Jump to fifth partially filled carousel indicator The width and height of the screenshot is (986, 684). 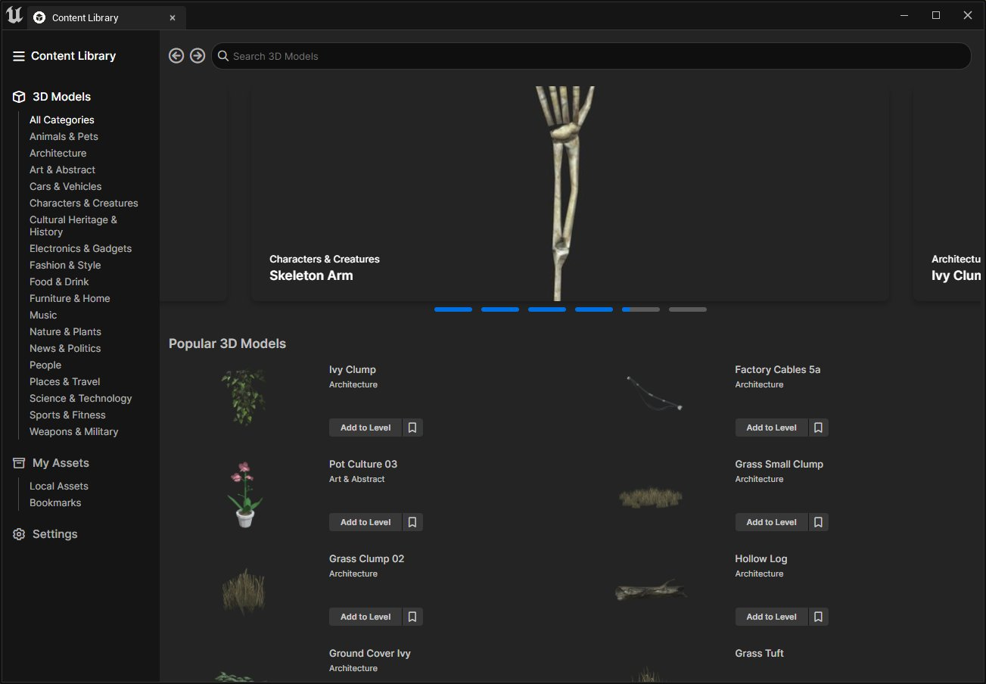coord(641,309)
